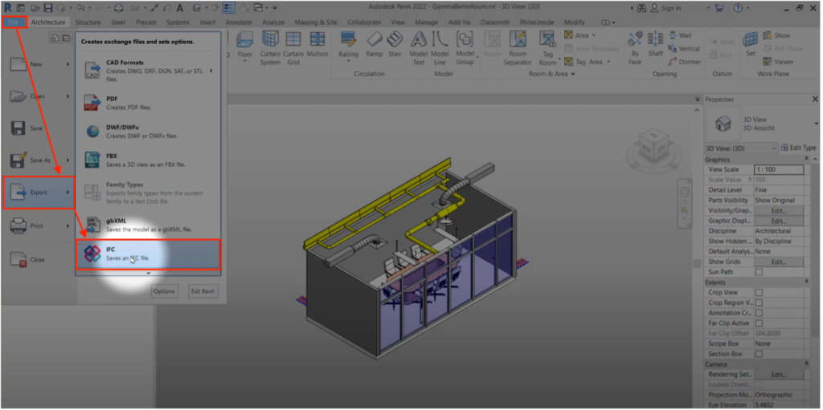The image size is (823, 410).
Task: Click the Exit Revit button
Action: pyautogui.click(x=203, y=291)
